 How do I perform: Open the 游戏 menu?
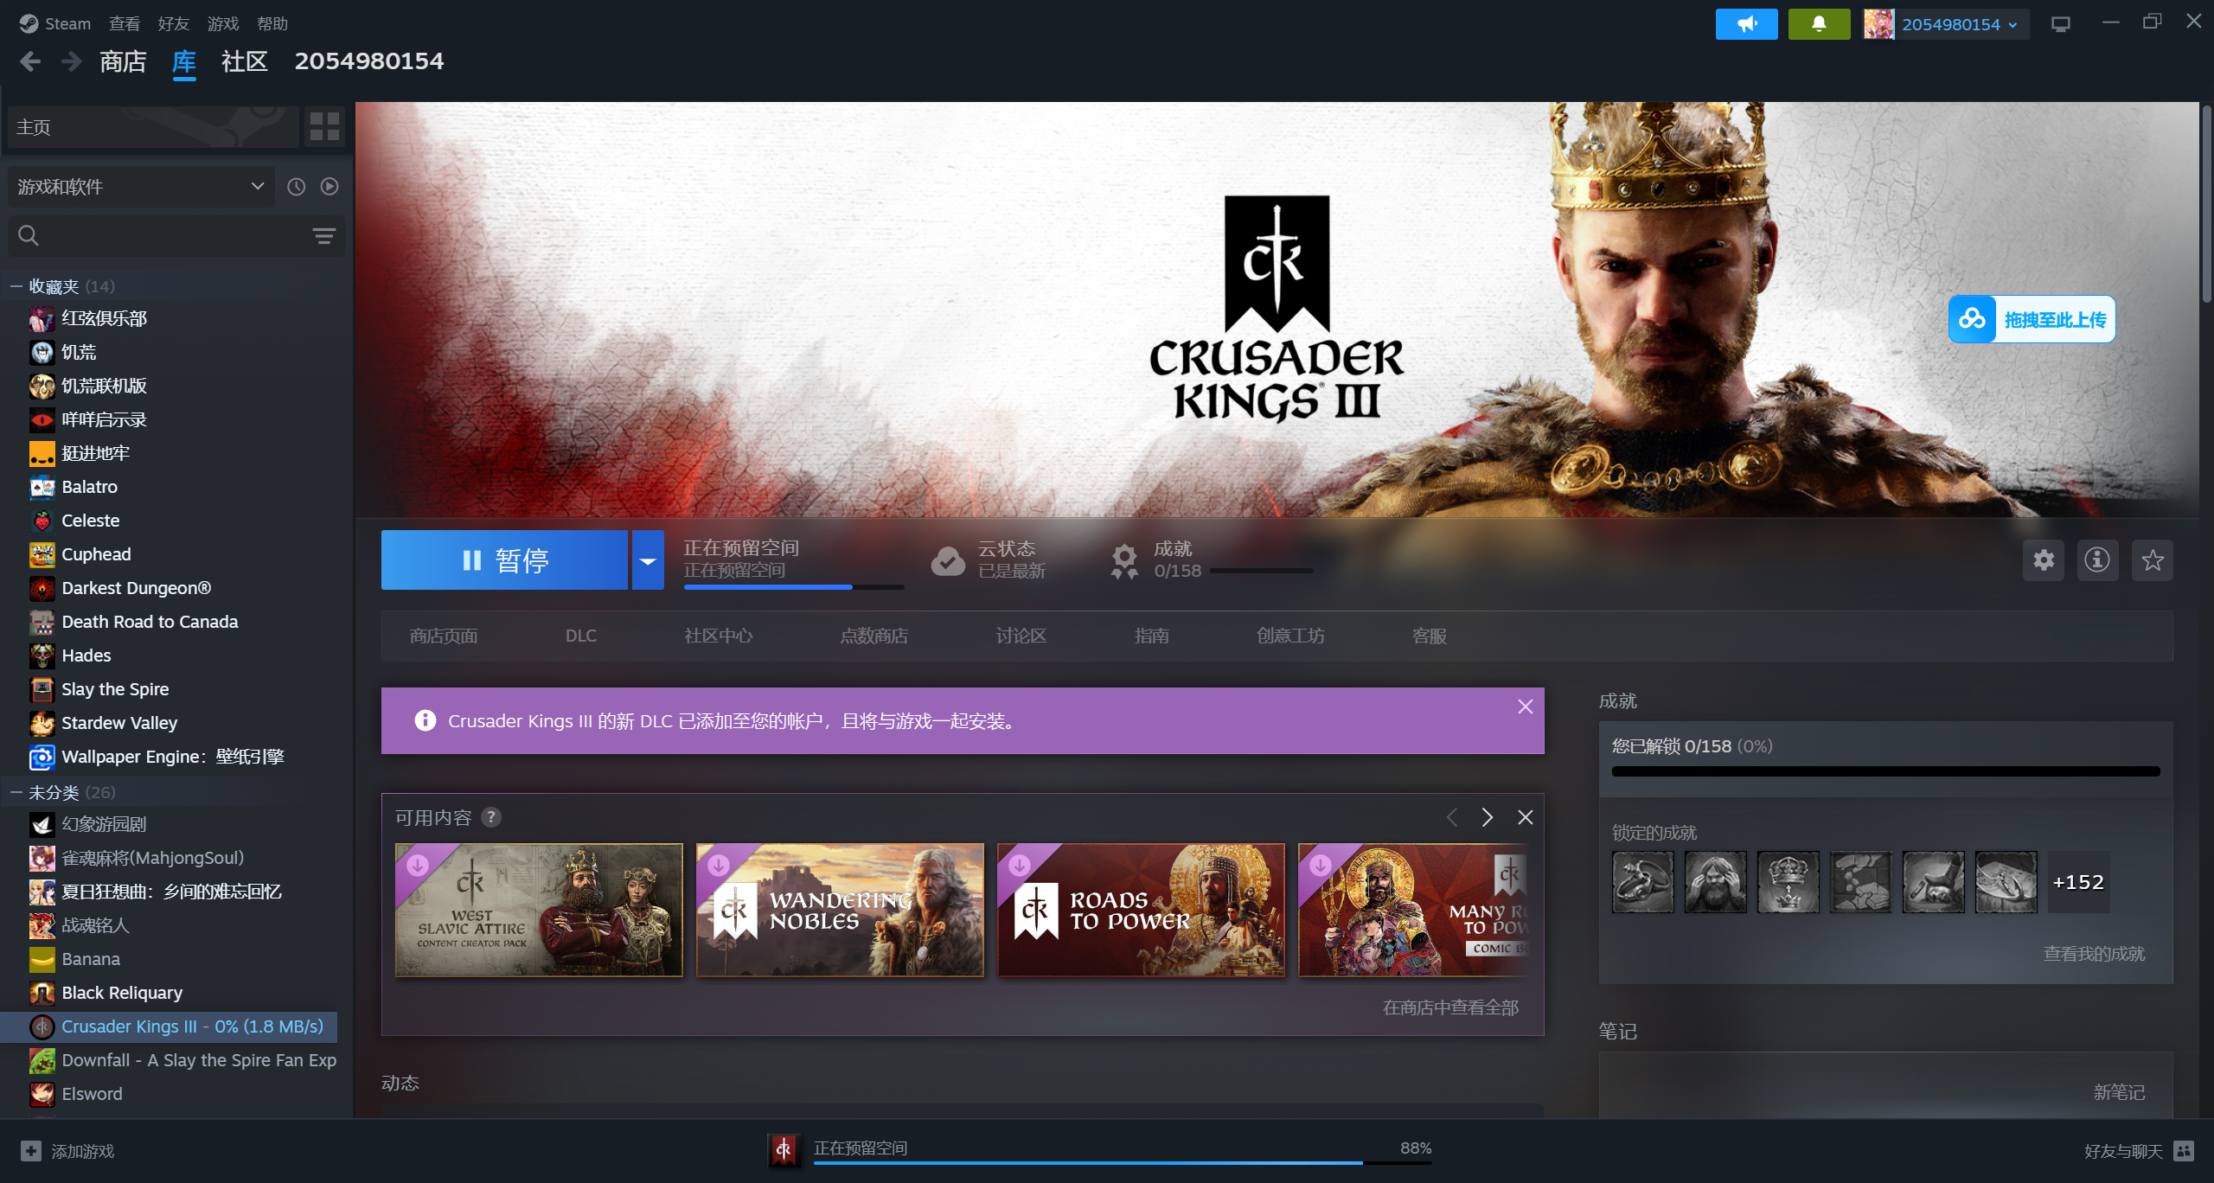(223, 23)
